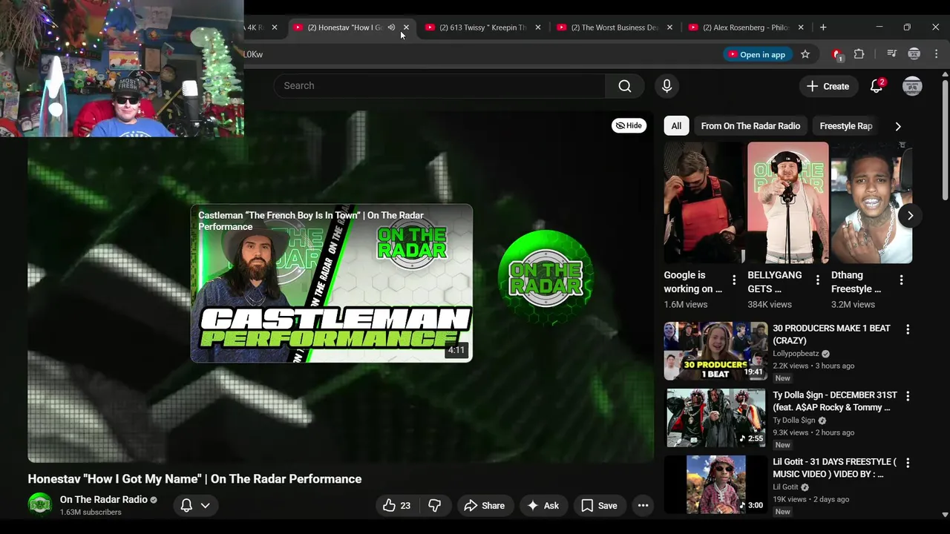Image resolution: width=950 pixels, height=534 pixels.
Task: Open the BELLYGANG GETS short thumbnail
Action: click(x=787, y=202)
